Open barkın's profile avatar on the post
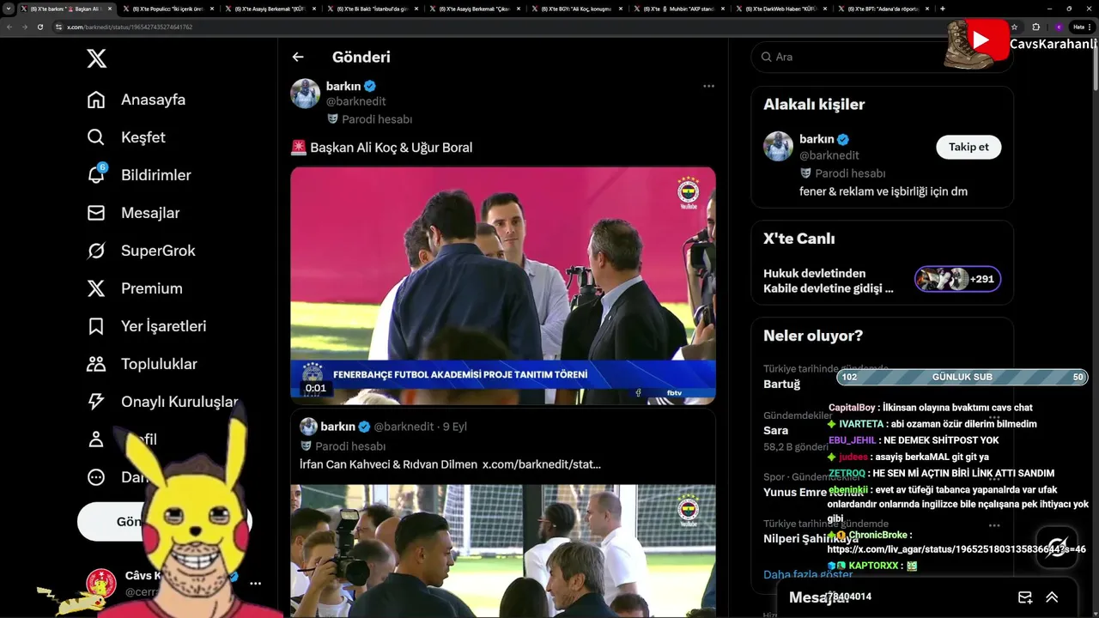 click(305, 94)
